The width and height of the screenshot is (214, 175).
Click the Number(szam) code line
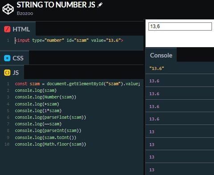pos(45,97)
